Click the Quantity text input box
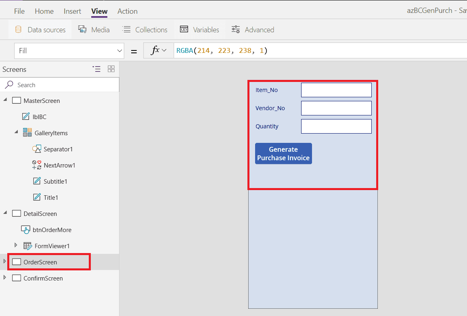 tap(336, 126)
